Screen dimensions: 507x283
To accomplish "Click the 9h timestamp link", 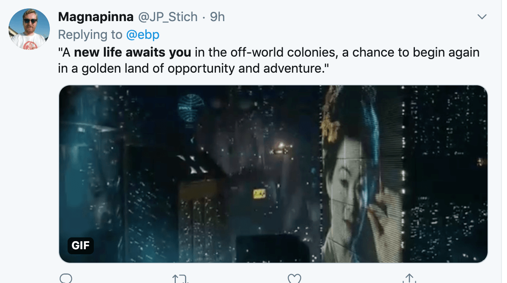I will (217, 17).
